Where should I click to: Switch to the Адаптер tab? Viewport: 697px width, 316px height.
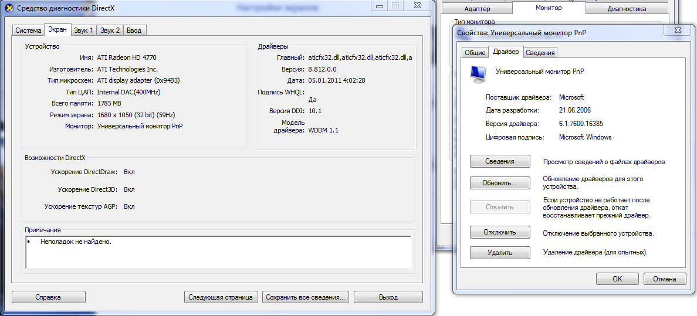tap(477, 9)
